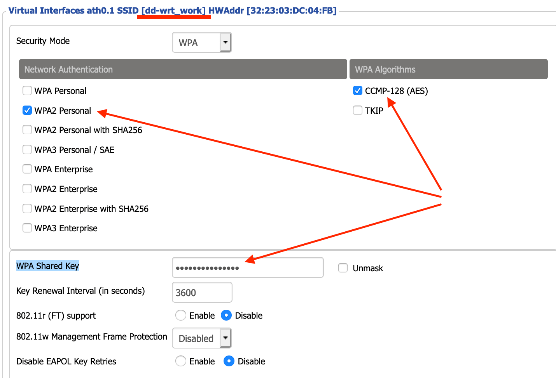The width and height of the screenshot is (556, 378).
Task: Enable the WPA3 Enterprise checkbox
Action: click(x=27, y=228)
